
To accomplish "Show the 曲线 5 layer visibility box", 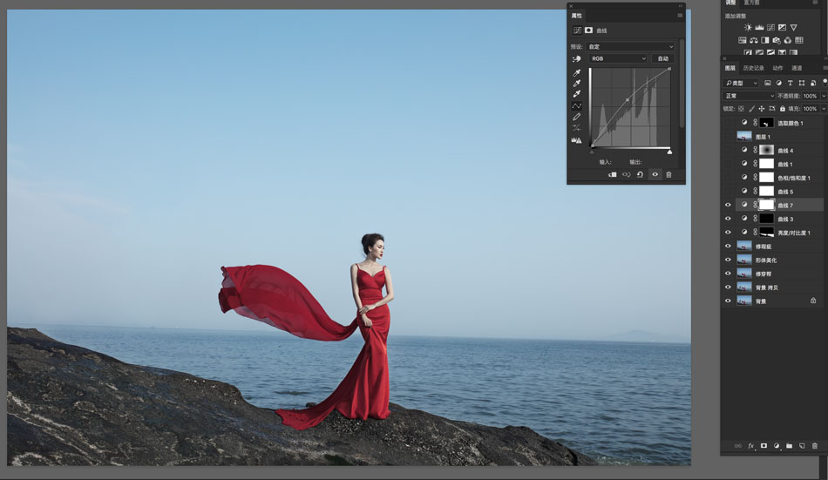I will 728,191.
